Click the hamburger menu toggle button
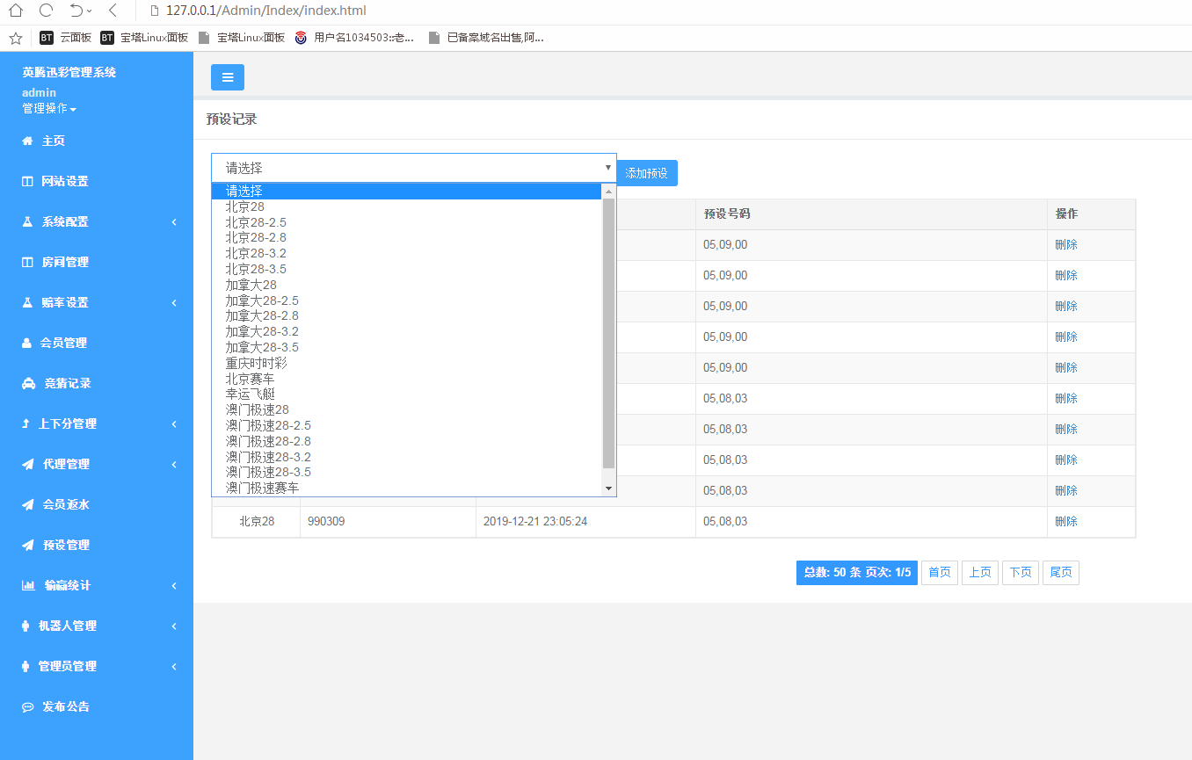This screenshot has width=1192, height=760. click(x=228, y=77)
